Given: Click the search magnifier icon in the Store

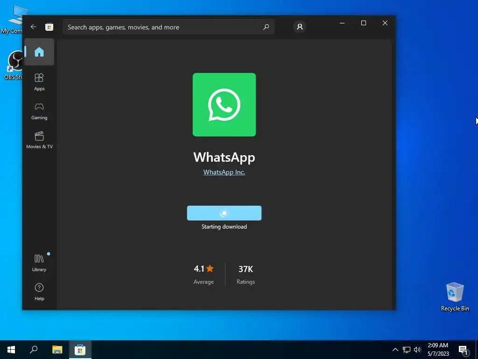Looking at the screenshot, I should pyautogui.click(x=266, y=27).
